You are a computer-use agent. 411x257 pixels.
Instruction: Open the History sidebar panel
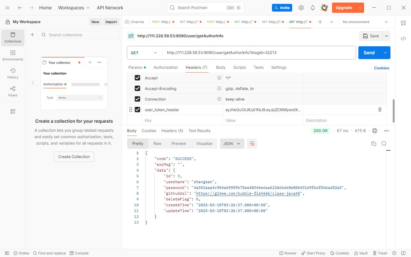point(13,74)
